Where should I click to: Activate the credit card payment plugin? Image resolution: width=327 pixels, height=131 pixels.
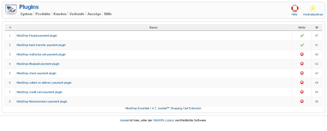click(x=302, y=92)
